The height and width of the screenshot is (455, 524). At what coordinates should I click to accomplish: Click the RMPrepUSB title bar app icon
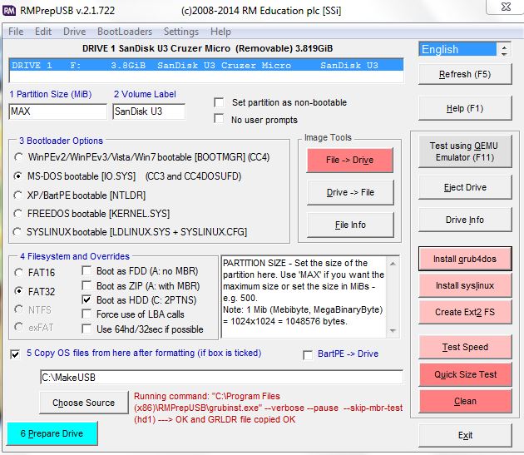pyautogui.click(x=9, y=11)
